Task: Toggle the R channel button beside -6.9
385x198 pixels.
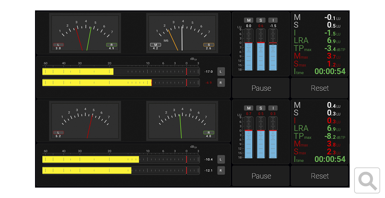Action: pyautogui.click(x=221, y=83)
